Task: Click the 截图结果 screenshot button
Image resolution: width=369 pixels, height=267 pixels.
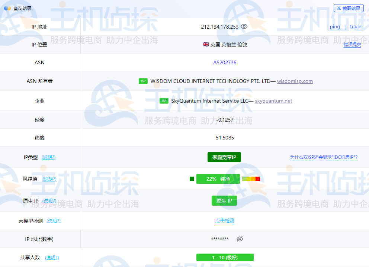Action: pyautogui.click(x=349, y=8)
